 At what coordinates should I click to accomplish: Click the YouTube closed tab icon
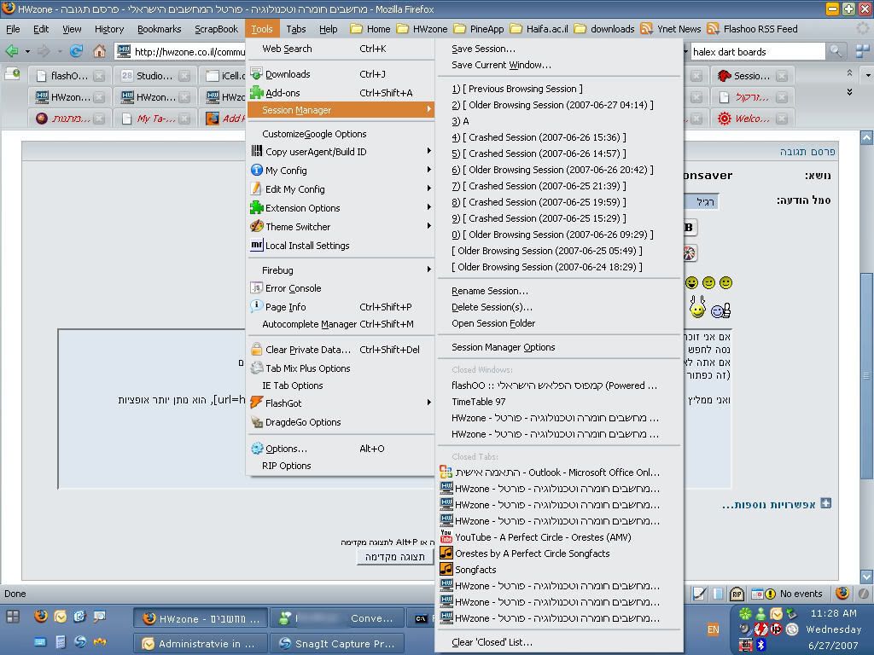[x=446, y=537]
